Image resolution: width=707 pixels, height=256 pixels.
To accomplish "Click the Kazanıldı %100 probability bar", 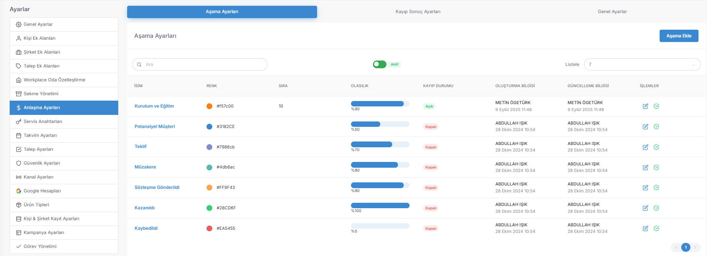I will 380,205.
